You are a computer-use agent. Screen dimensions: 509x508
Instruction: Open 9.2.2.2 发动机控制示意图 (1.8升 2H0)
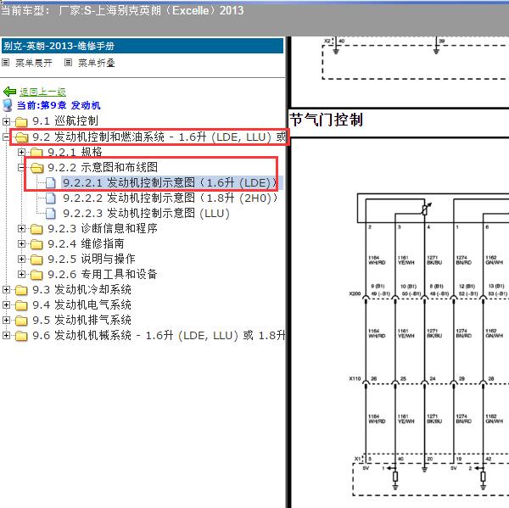click(171, 198)
